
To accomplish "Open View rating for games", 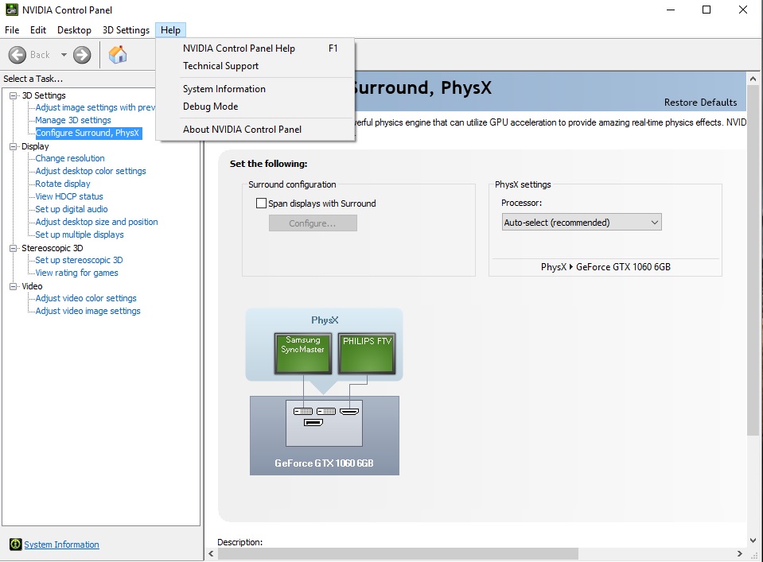I will coord(76,273).
